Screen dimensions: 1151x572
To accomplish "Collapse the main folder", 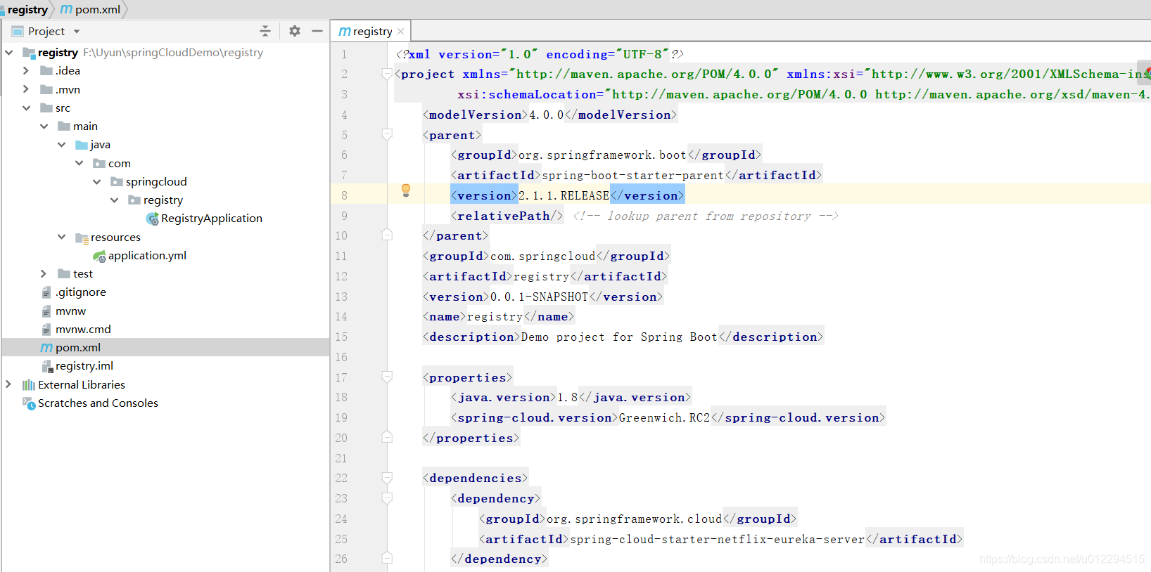I will [44, 126].
